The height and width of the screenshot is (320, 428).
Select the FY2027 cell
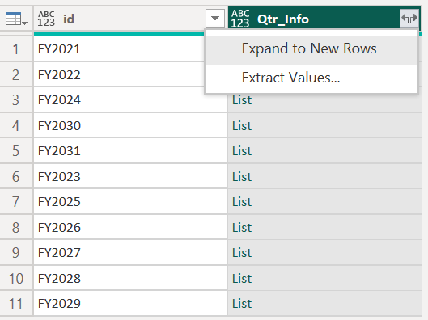pos(130,253)
